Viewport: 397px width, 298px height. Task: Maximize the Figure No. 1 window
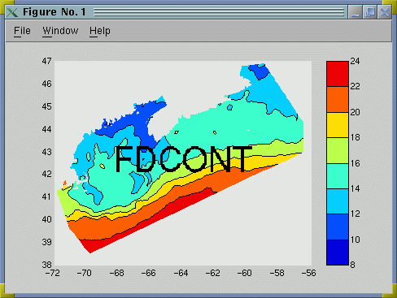pyautogui.click(x=370, y=12)
